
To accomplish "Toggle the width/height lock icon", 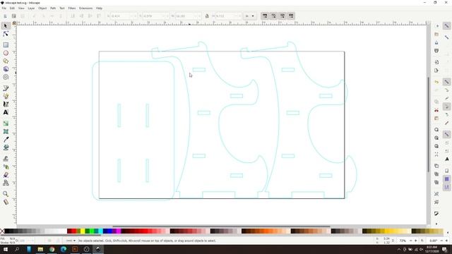I will pyautogui.click(x=207, y=16).
